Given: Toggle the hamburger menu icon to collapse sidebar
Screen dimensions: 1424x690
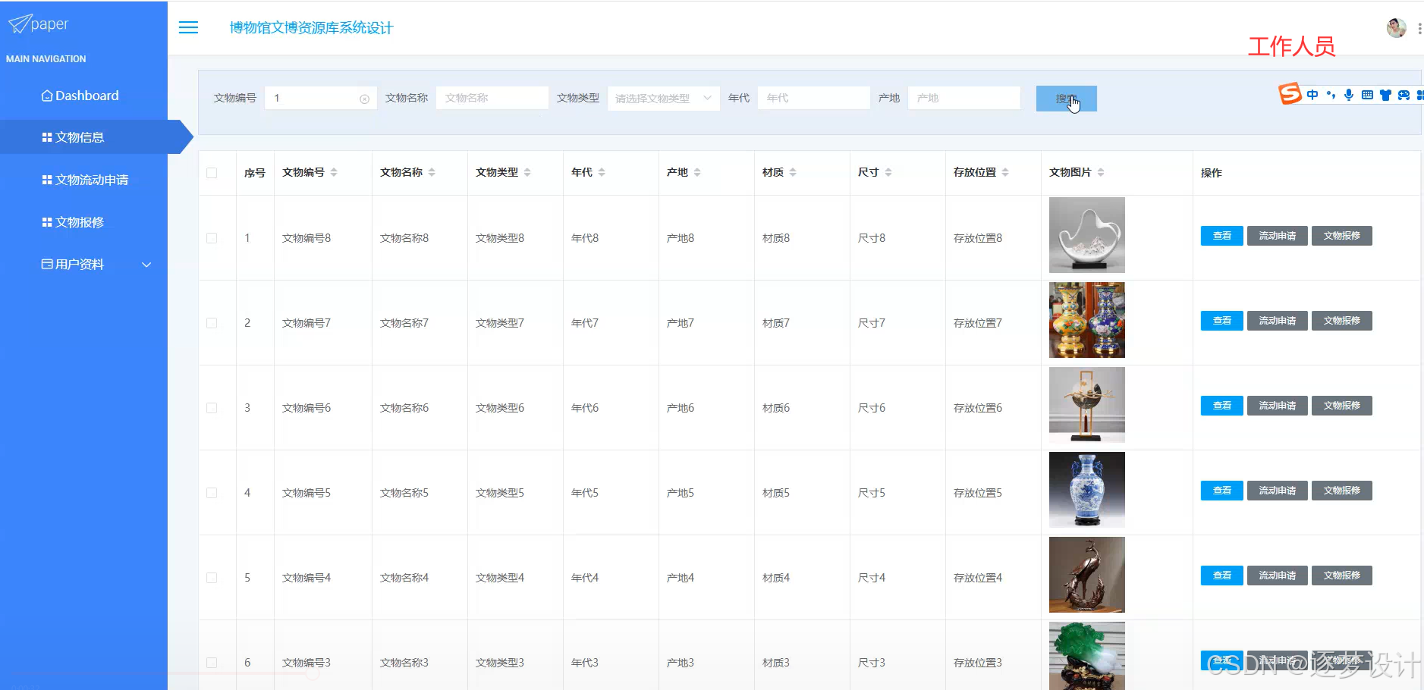Looking at the screenshot, I should [x=188, y=27].
